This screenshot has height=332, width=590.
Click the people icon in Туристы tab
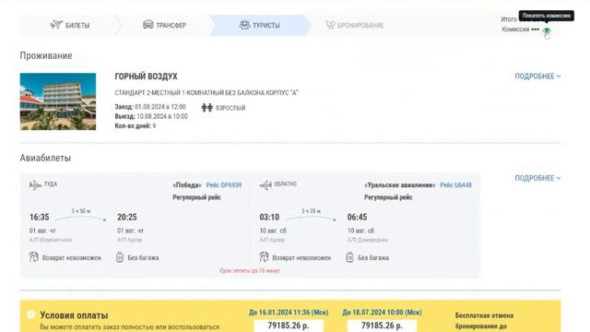coord(244,25)
